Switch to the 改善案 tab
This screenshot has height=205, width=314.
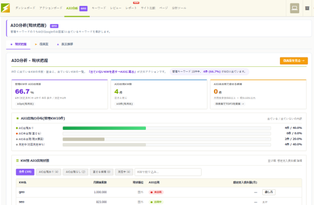(x=42, y=44)
